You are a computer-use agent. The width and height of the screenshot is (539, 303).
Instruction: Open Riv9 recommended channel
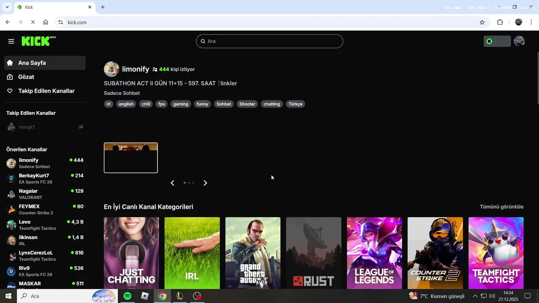(45, 271)
